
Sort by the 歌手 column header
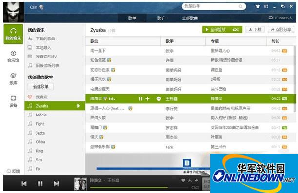[x=183, y=41]
